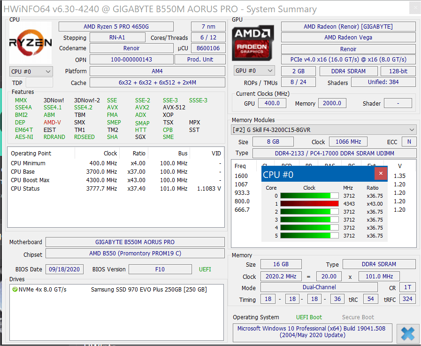Click the green NVMe drive status checkmark
Image resolution: width=421 pixels, height=346 pixels.
15,289
